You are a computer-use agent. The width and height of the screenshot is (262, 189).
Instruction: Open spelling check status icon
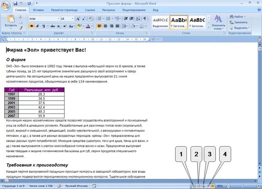[x=59, y=186]
